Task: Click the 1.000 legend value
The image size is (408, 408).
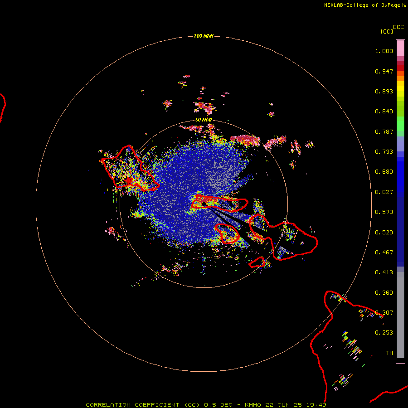Action: click(x=384, y=51)
